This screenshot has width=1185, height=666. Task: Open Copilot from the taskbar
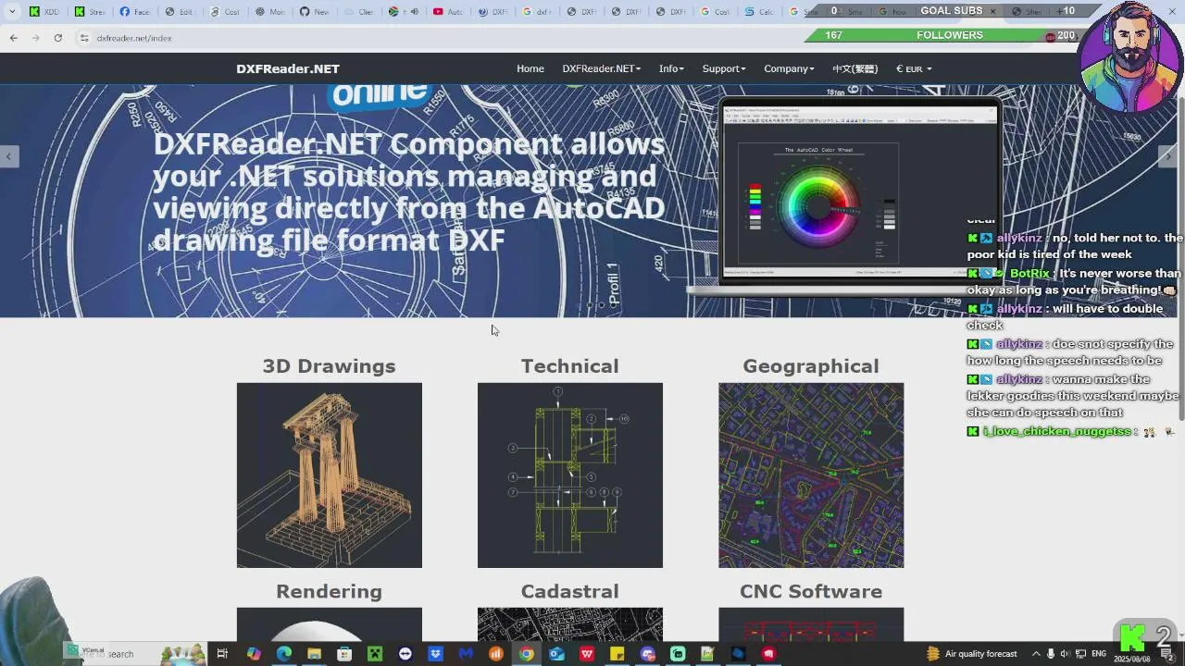click(254, 654)
